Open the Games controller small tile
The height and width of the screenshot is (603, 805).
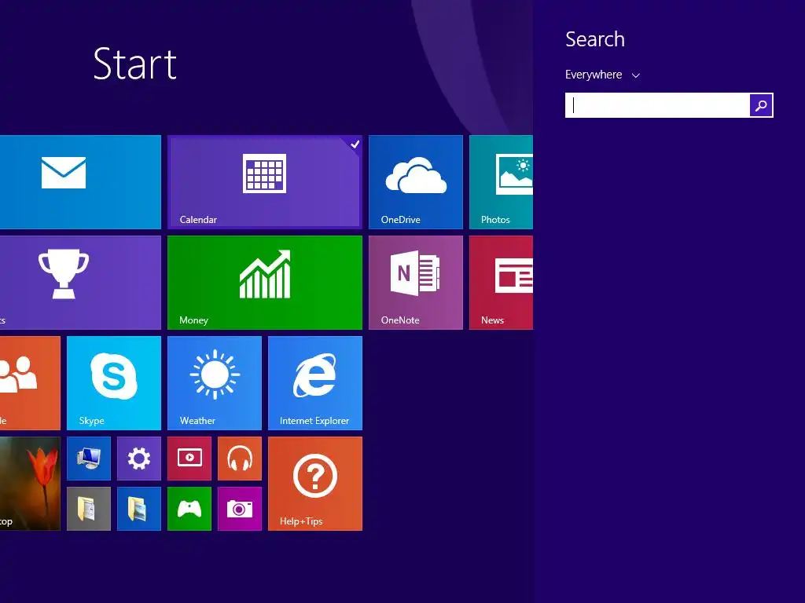coord(189,509)
